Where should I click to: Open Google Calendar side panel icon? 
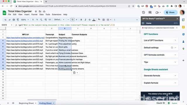point(183,20)
